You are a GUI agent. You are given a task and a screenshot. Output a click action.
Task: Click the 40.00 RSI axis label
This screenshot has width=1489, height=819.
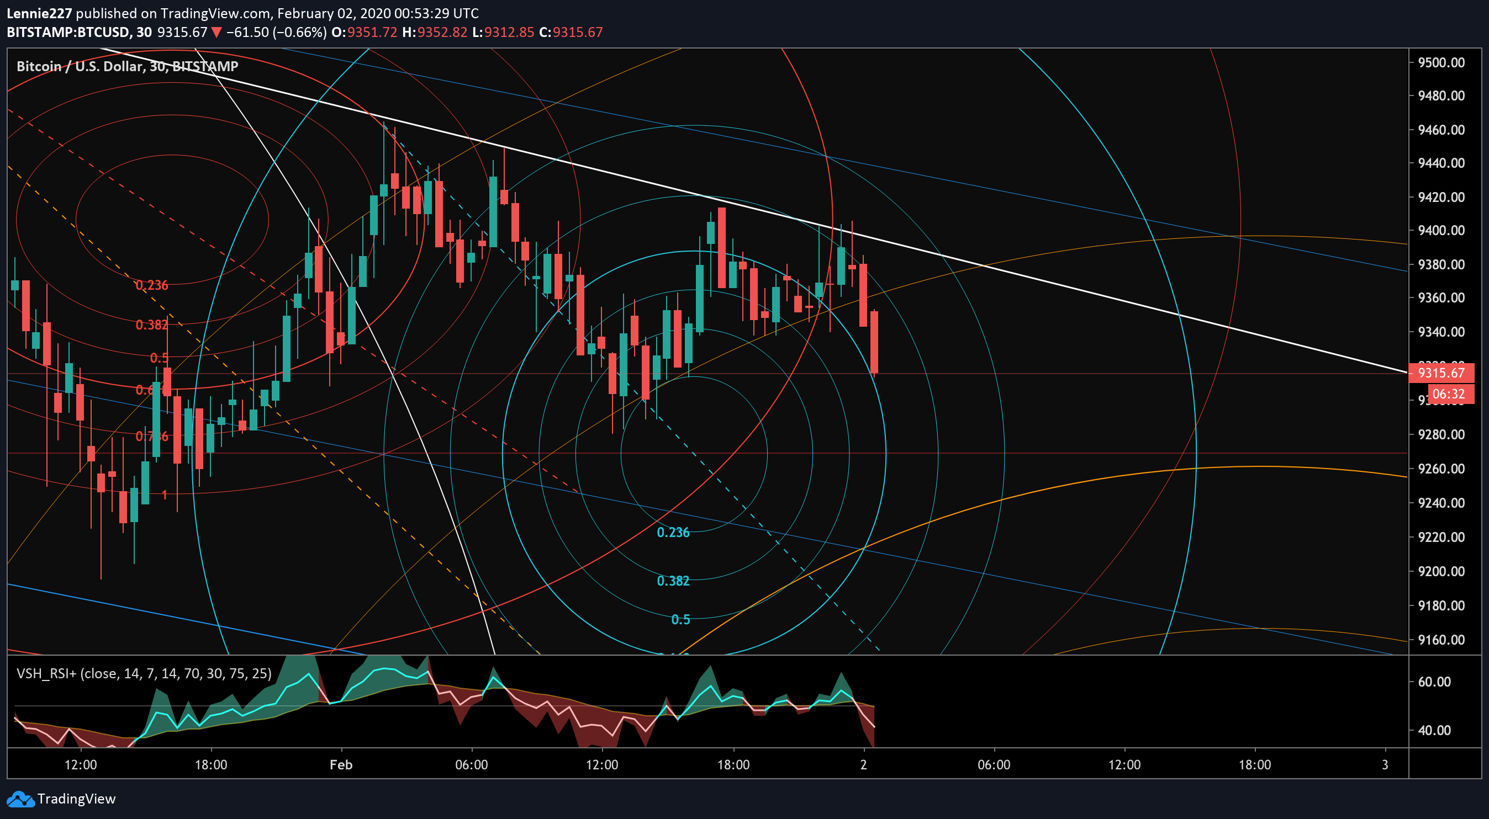pyautogui.click(x=1435, y=731)
